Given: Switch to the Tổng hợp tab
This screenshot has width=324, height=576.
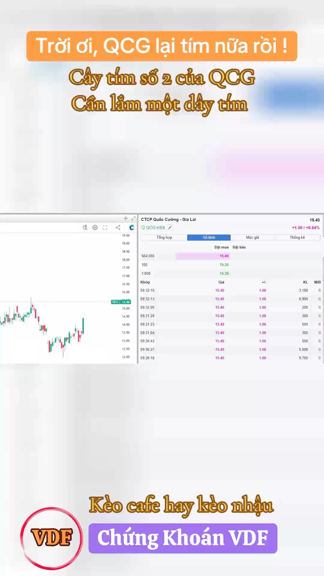Looking at the screenshot, I should [164, 237].
